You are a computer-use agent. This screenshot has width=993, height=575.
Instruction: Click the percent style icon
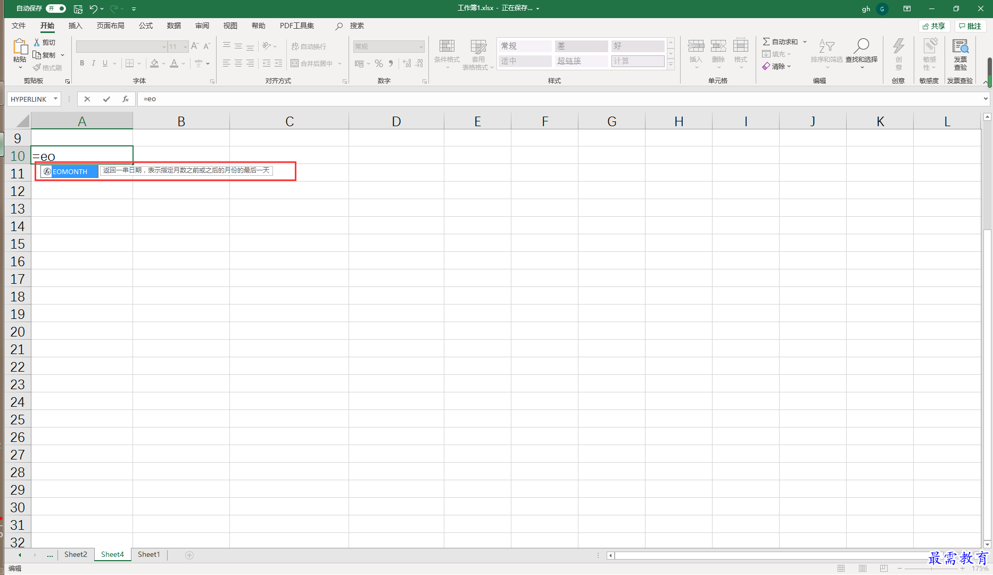click(379, 63)
